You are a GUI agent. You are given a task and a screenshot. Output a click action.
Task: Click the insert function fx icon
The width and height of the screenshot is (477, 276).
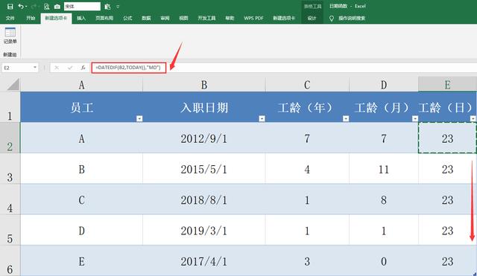point(83,68)
